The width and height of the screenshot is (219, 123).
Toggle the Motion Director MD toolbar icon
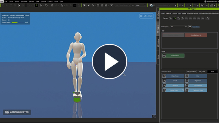(151, 5)
